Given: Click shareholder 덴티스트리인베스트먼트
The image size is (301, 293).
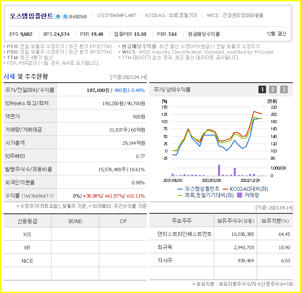Looking at the screenshot, I should click(x=184, y=234).
